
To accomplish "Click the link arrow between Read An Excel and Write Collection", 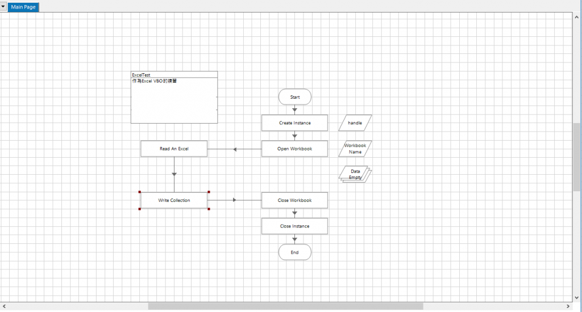I will coord(174,174).
